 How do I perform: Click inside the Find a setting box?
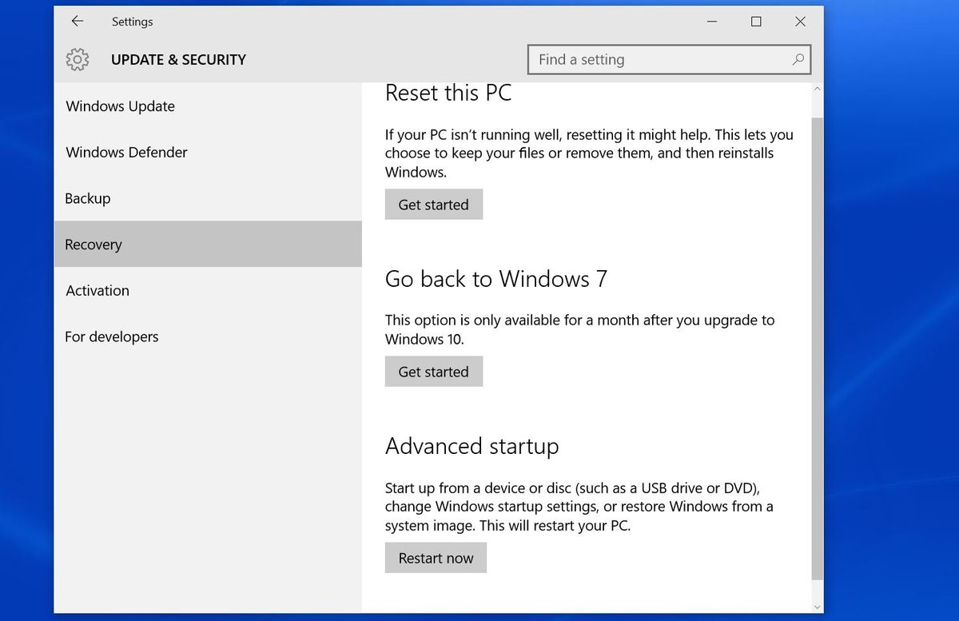click(655, 59)
